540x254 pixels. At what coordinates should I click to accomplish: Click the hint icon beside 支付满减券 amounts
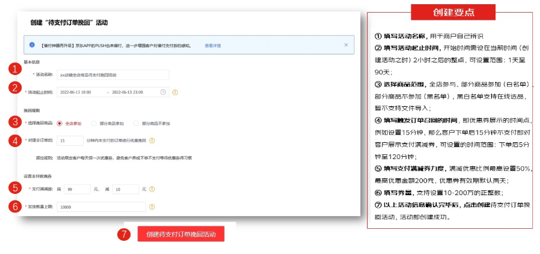tap(151, 189)
